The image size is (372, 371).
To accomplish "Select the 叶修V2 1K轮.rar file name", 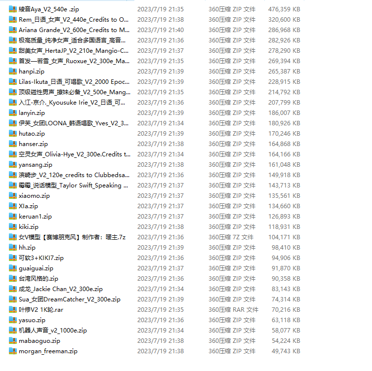I will (x=41, y=310).
